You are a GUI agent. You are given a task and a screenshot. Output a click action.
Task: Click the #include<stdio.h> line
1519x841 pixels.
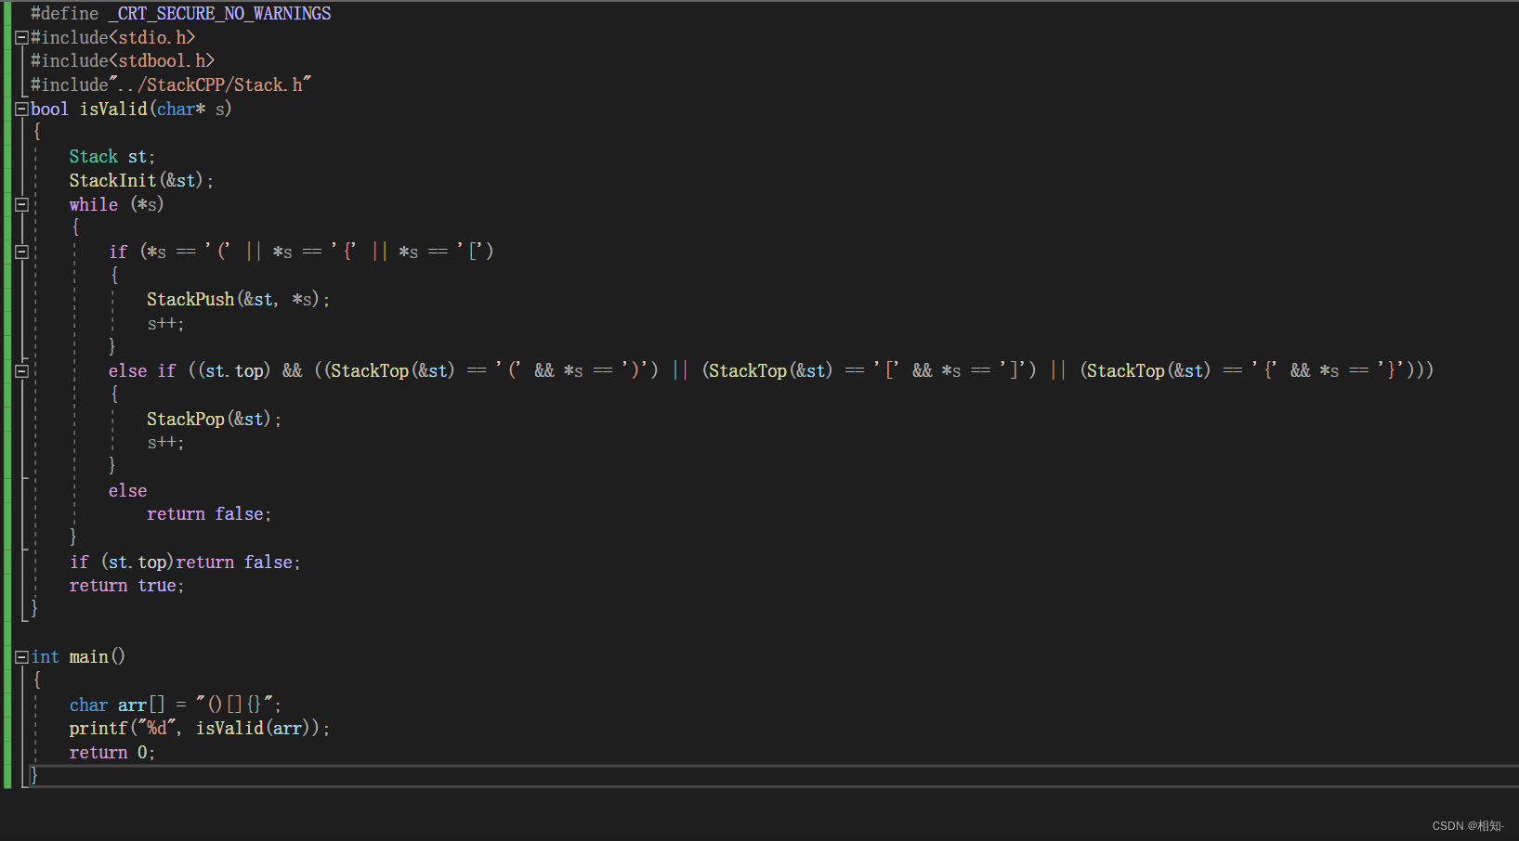[112, 37]
